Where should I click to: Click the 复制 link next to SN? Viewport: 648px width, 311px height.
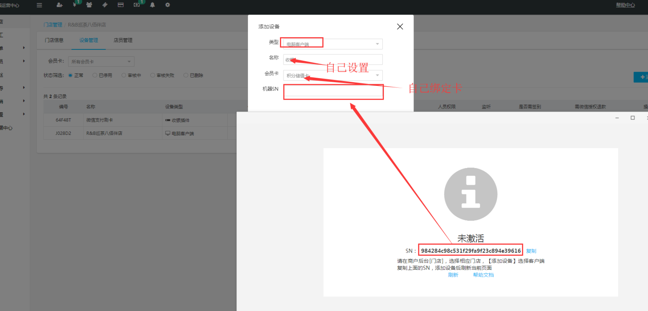531,251
